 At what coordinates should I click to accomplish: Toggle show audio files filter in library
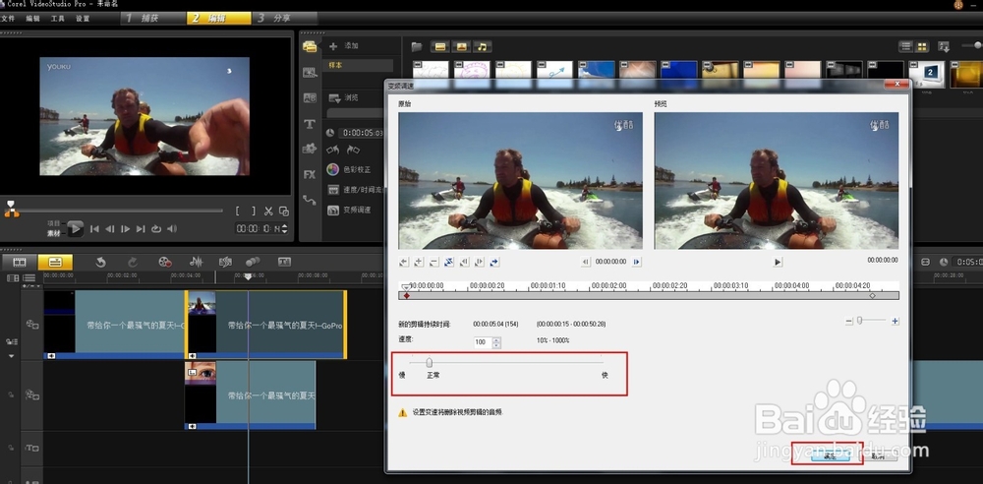482,46
